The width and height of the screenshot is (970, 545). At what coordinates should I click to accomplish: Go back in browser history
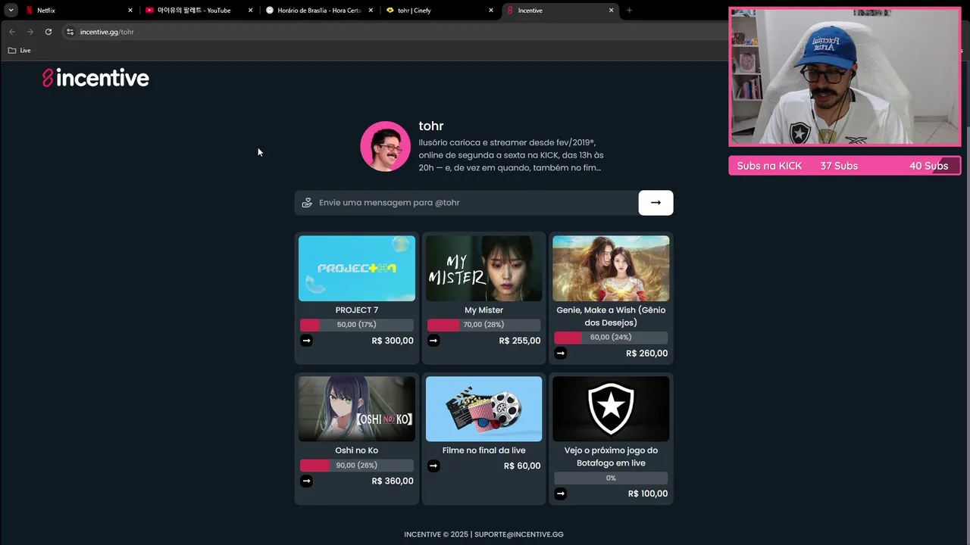[x=11, y=32]
